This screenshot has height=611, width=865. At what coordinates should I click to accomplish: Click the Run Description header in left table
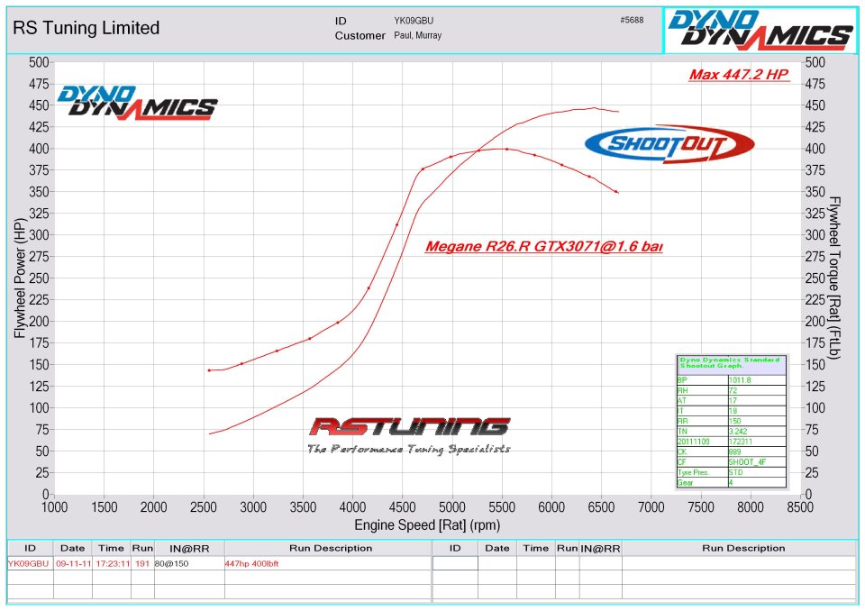pos(330,548)
